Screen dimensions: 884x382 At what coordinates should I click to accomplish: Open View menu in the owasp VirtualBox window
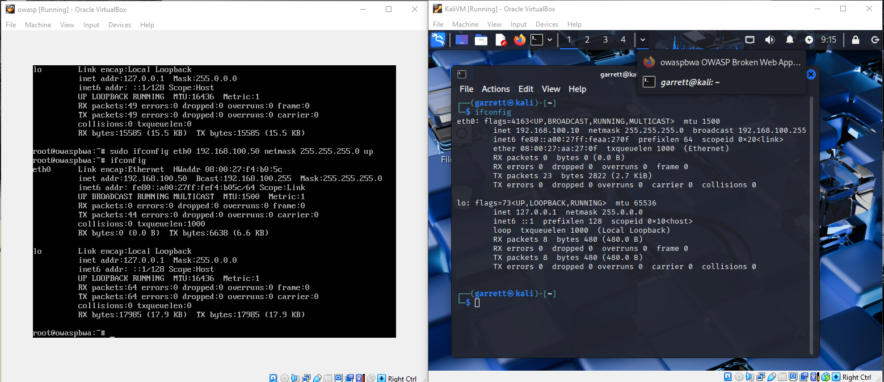point(67,25)
